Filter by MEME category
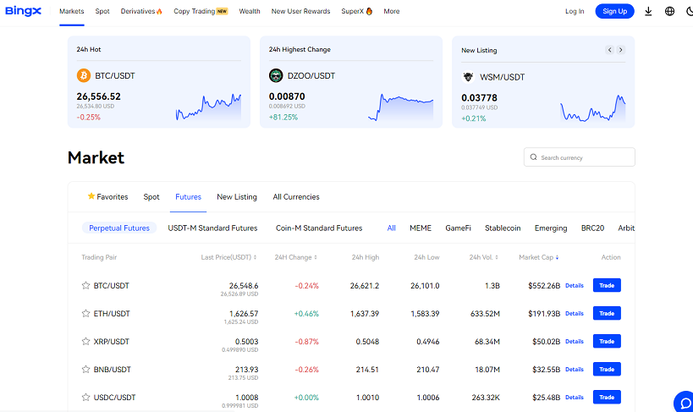The image size is (693, 412). click(421, 228)
